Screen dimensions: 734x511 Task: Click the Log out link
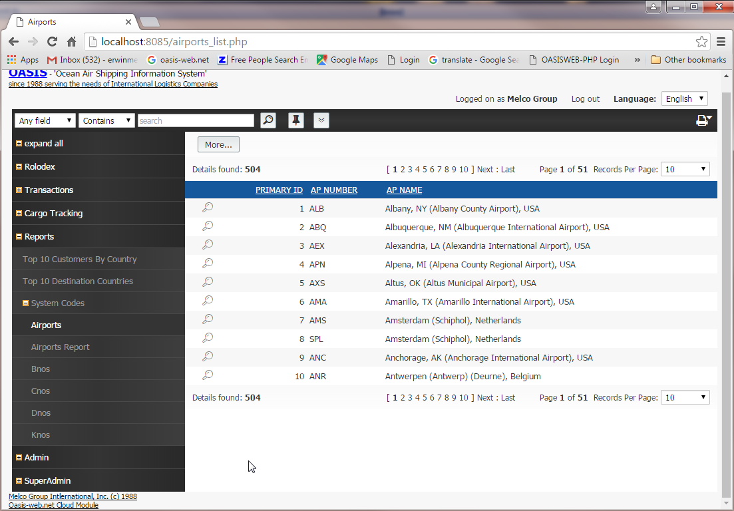pos(585,98)
